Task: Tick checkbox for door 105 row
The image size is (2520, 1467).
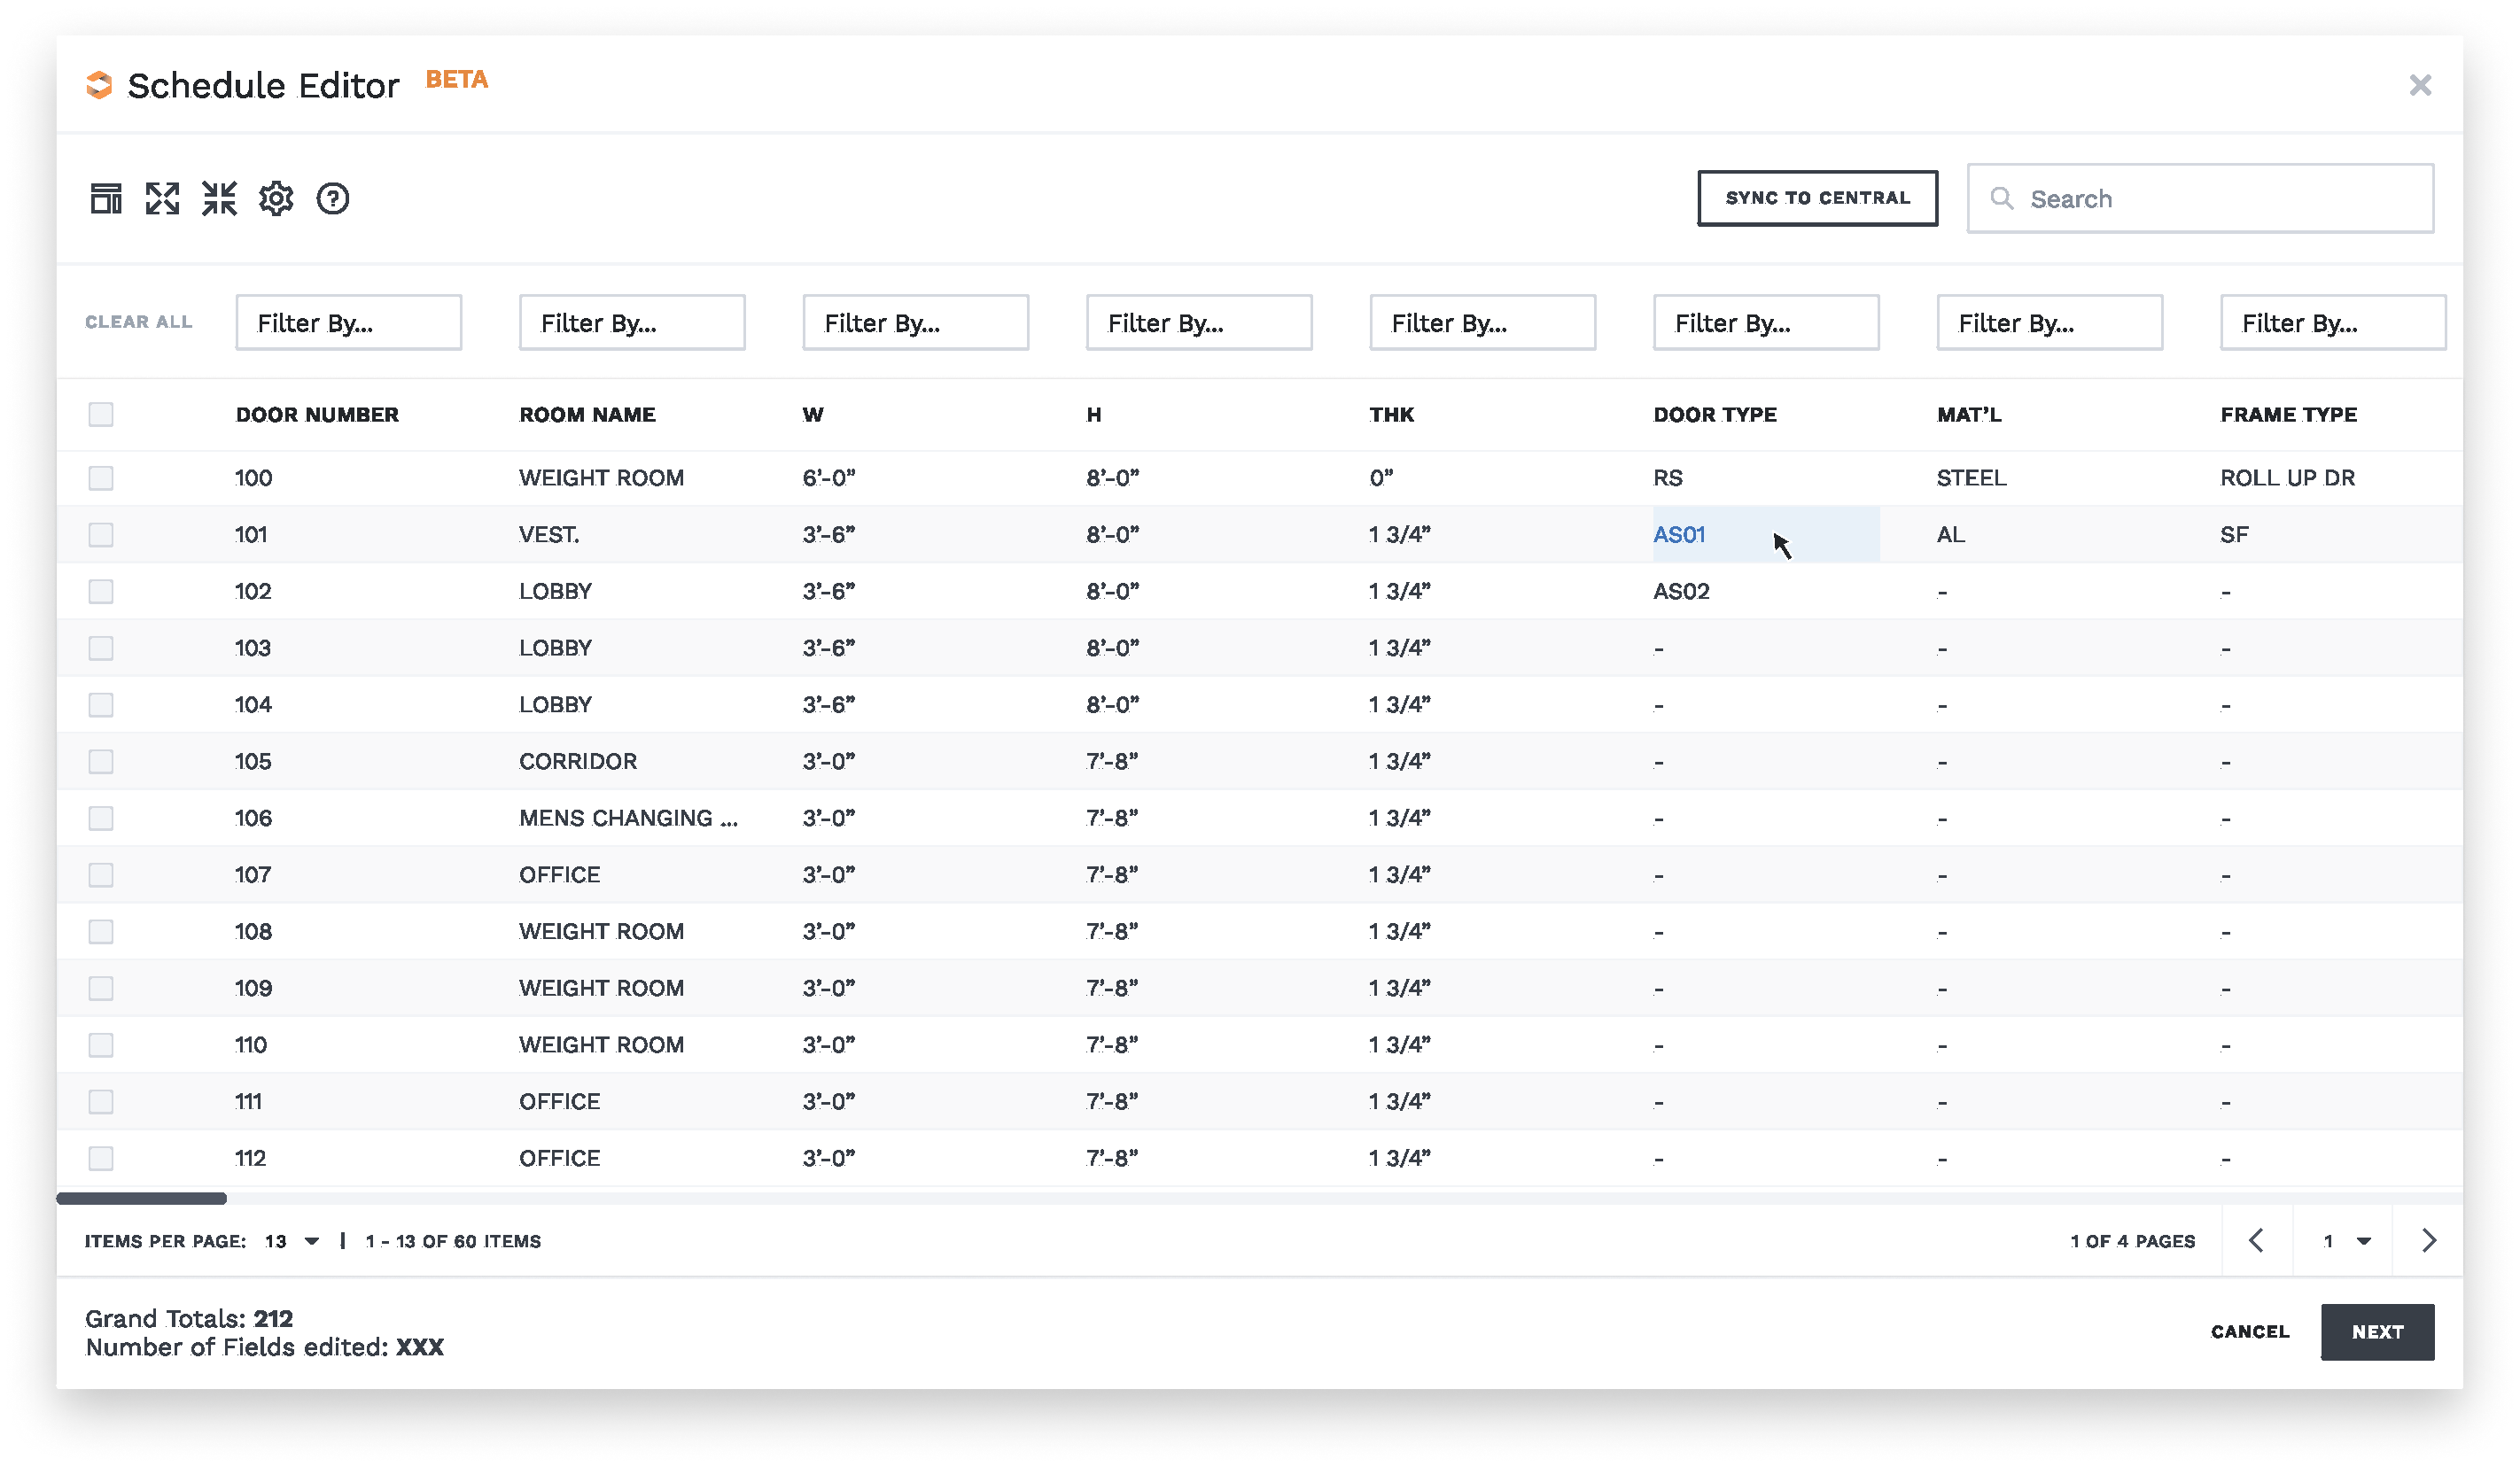Action: pos(101,762)
